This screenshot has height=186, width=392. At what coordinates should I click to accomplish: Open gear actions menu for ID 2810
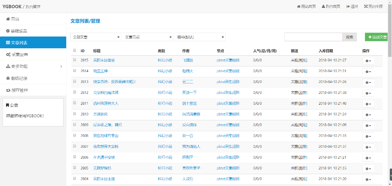368,115
